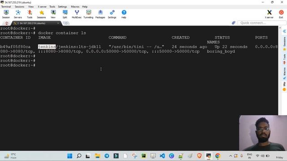This screenshot has width=287, height=161.
Task: Open taskbar Search magnifier
Action: tap(79, 156)
